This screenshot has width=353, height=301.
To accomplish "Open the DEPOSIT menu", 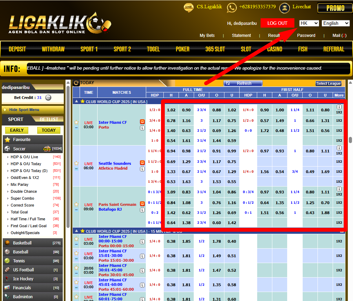I will (x=17, y=49).
